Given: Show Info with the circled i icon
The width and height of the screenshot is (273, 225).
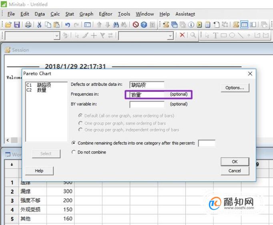Looking at the screenshot, I should coord(191,25).
